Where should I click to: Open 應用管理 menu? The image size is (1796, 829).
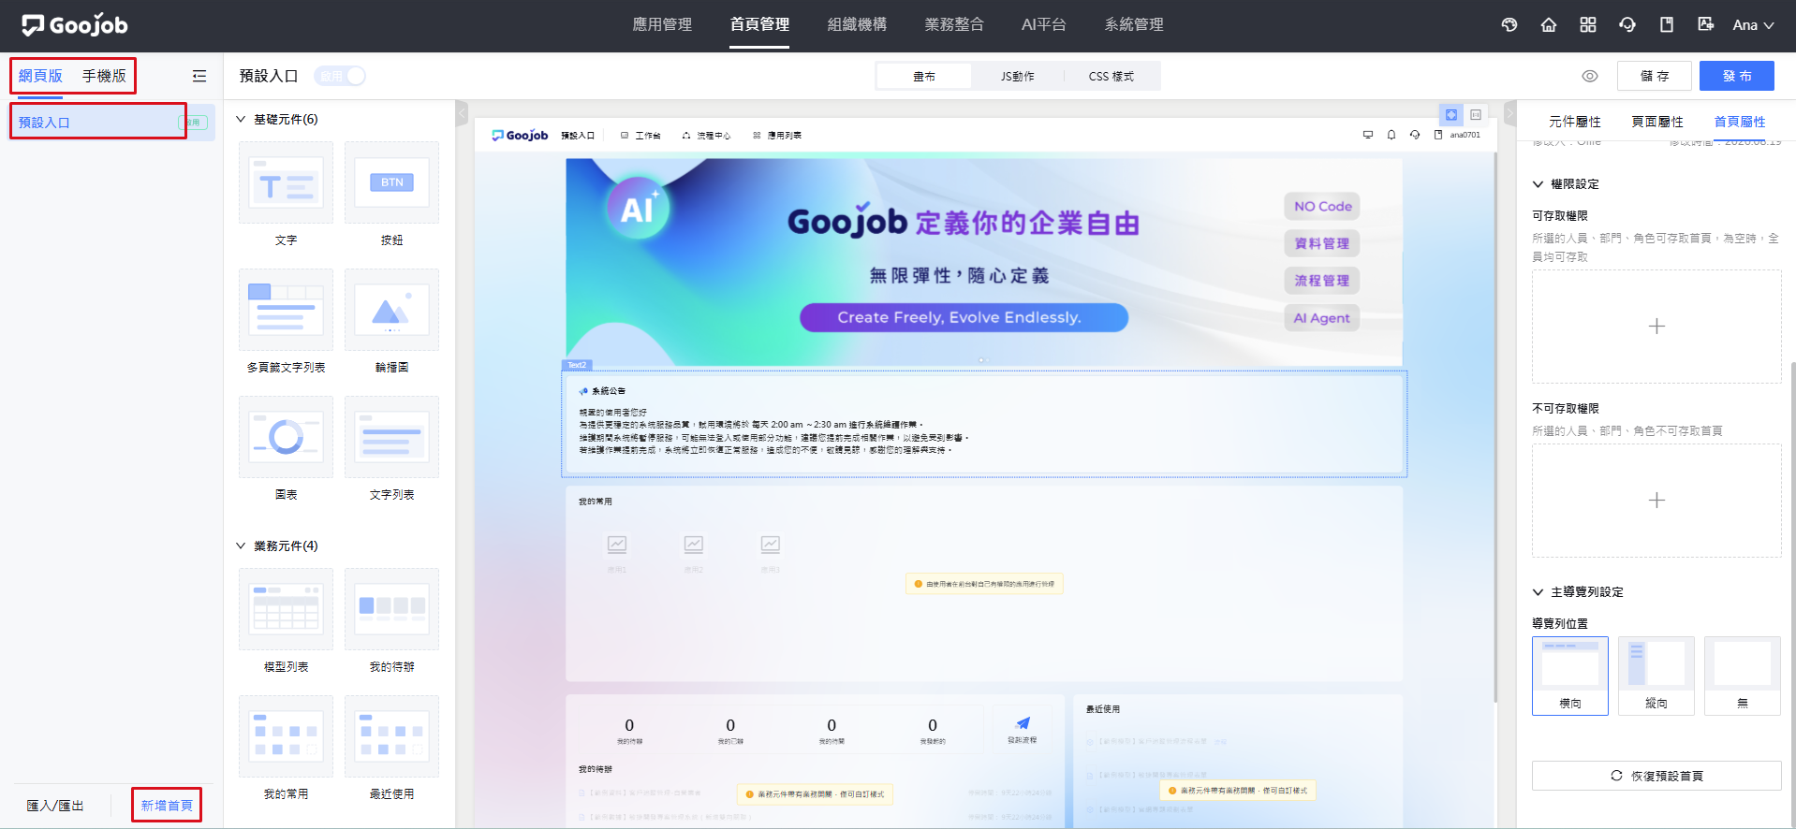point(662,24)
